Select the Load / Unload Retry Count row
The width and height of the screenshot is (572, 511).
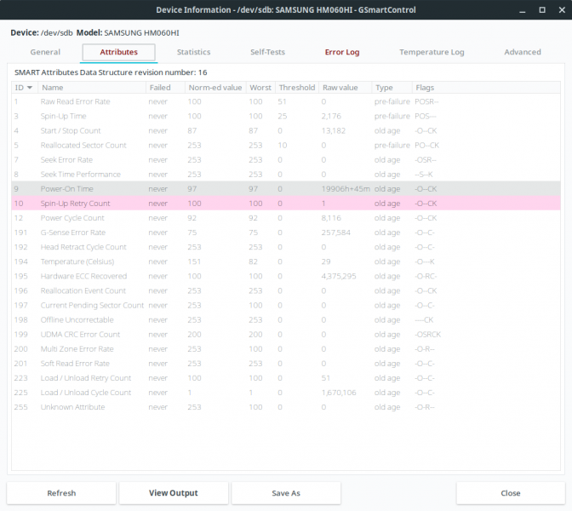click(x=286, y=378)
